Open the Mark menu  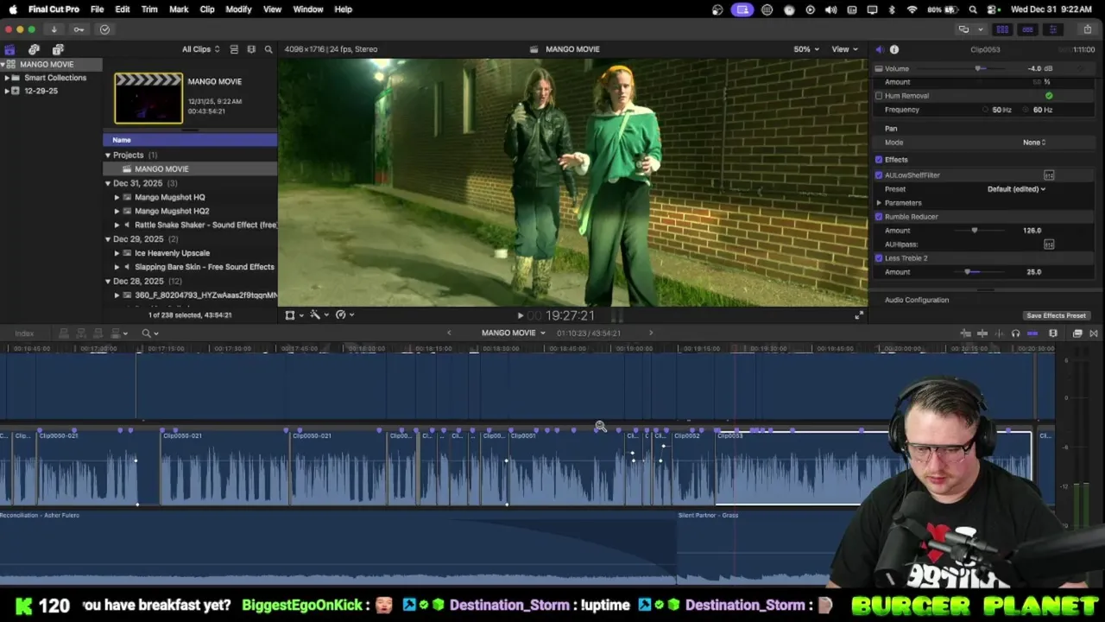pos(179,10)
